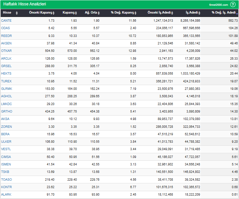Open OTKAR stock details
This screenshot has width=239, height=199.
(6, 51)
